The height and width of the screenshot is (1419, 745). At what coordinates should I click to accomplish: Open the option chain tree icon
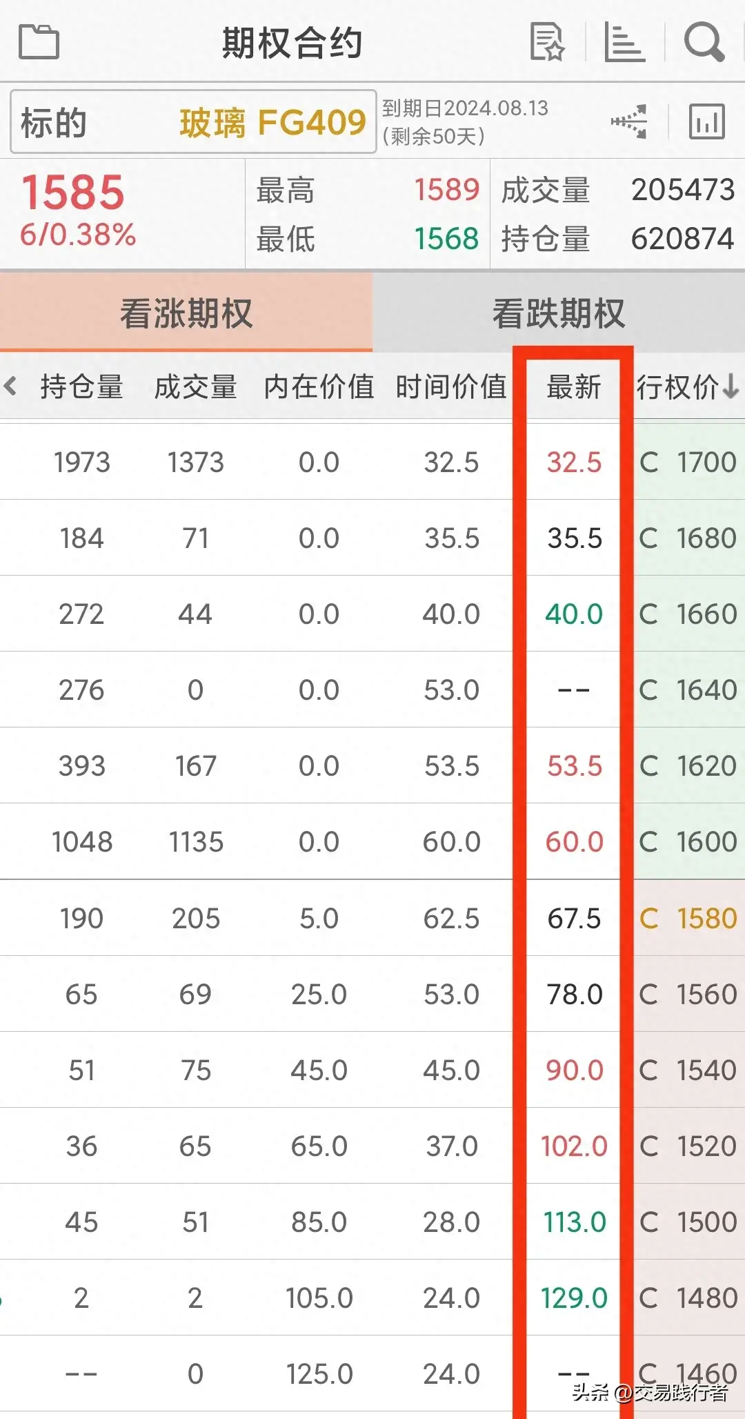click(629, 121)
